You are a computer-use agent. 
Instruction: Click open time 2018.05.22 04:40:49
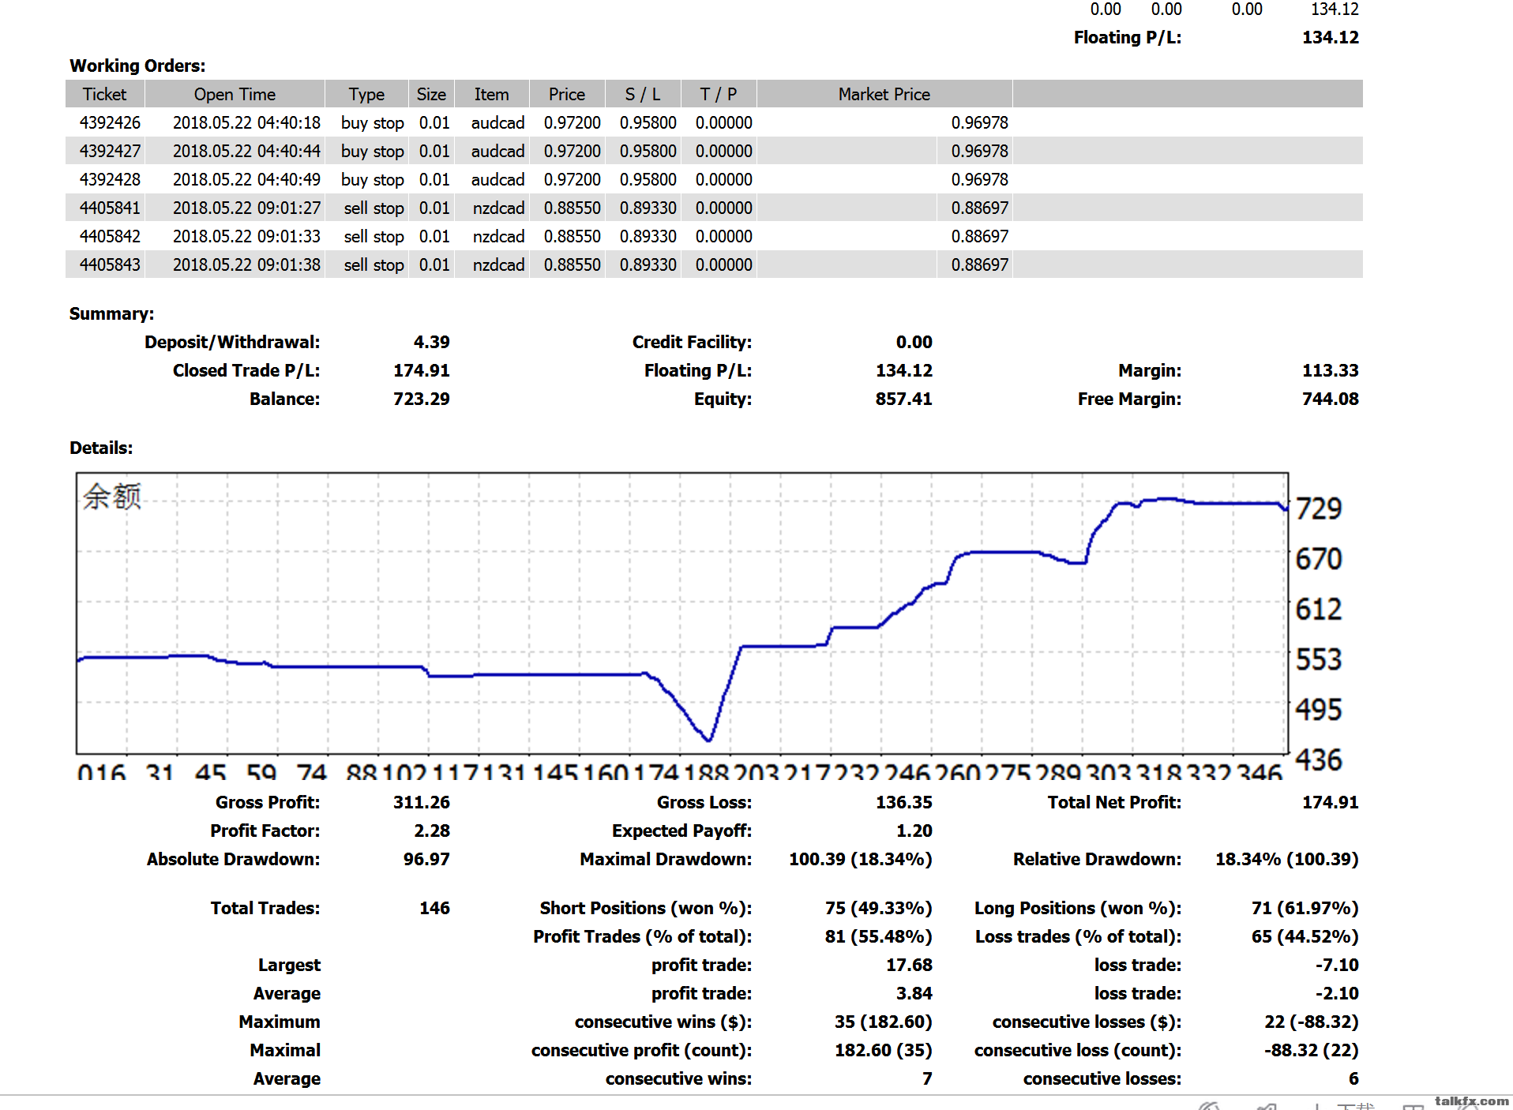point(246,179)
